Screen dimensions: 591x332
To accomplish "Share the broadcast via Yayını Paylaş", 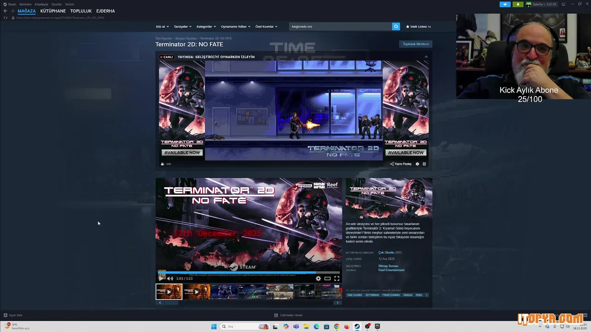I will 401,164.
